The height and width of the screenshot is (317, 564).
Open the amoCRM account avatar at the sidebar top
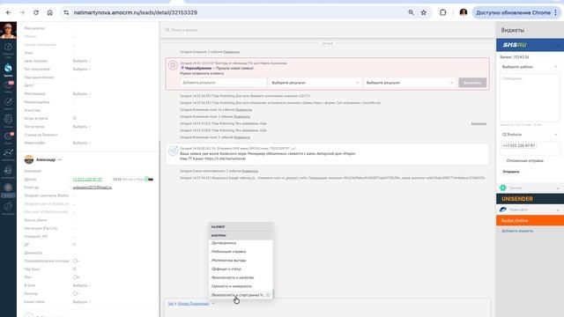click(8, 30)
